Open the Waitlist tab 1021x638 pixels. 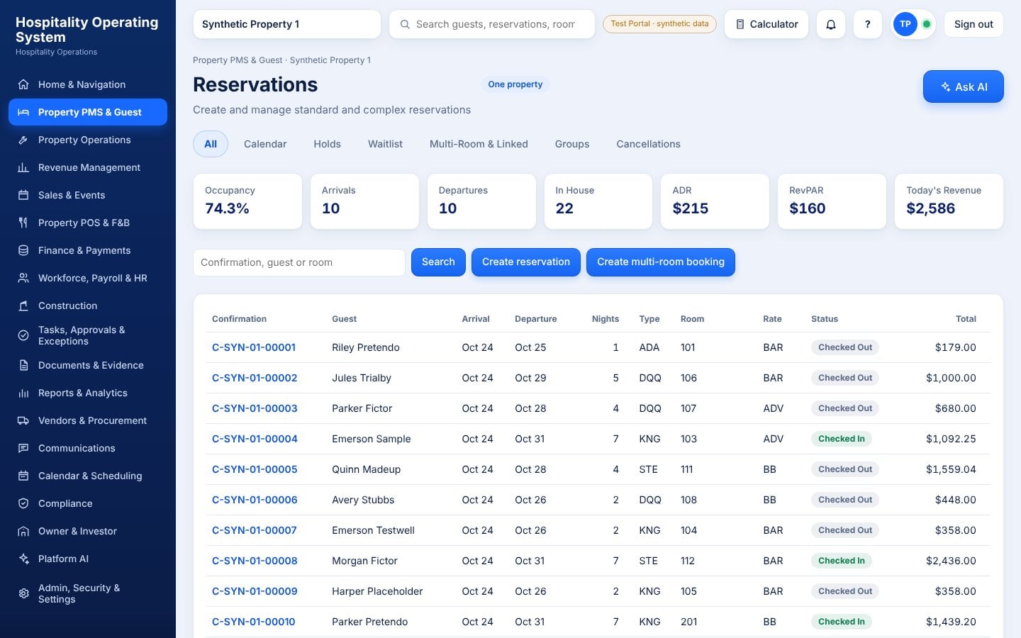[x=385, y=144]
